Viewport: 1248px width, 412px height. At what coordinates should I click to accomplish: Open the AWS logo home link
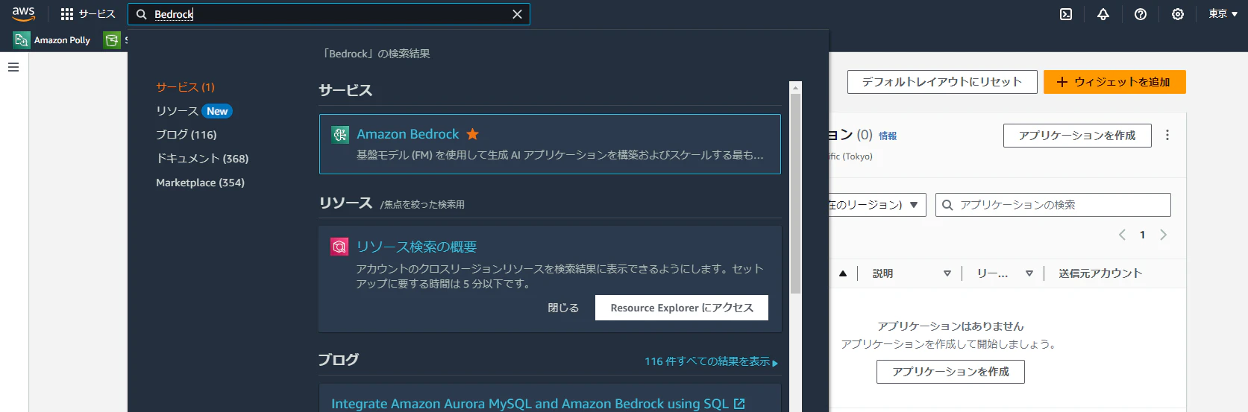23,14
